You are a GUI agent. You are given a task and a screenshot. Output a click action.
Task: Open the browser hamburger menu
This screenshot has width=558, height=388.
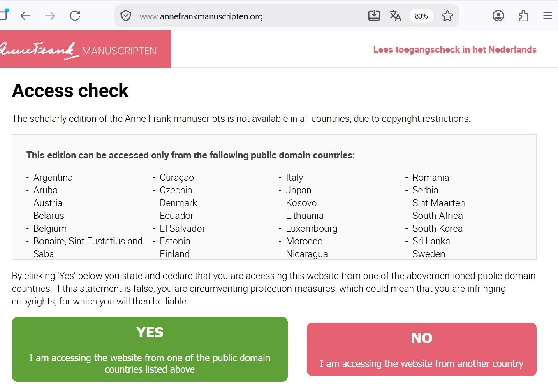(x=548, y=16)
